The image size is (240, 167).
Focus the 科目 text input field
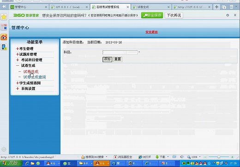(120, 52)
